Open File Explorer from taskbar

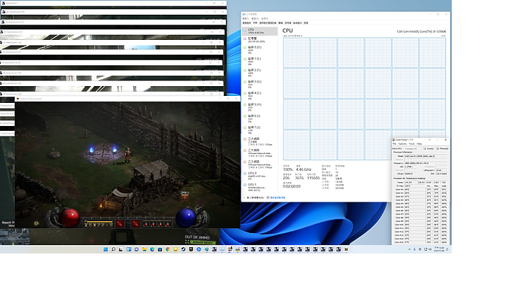[144, 249]
